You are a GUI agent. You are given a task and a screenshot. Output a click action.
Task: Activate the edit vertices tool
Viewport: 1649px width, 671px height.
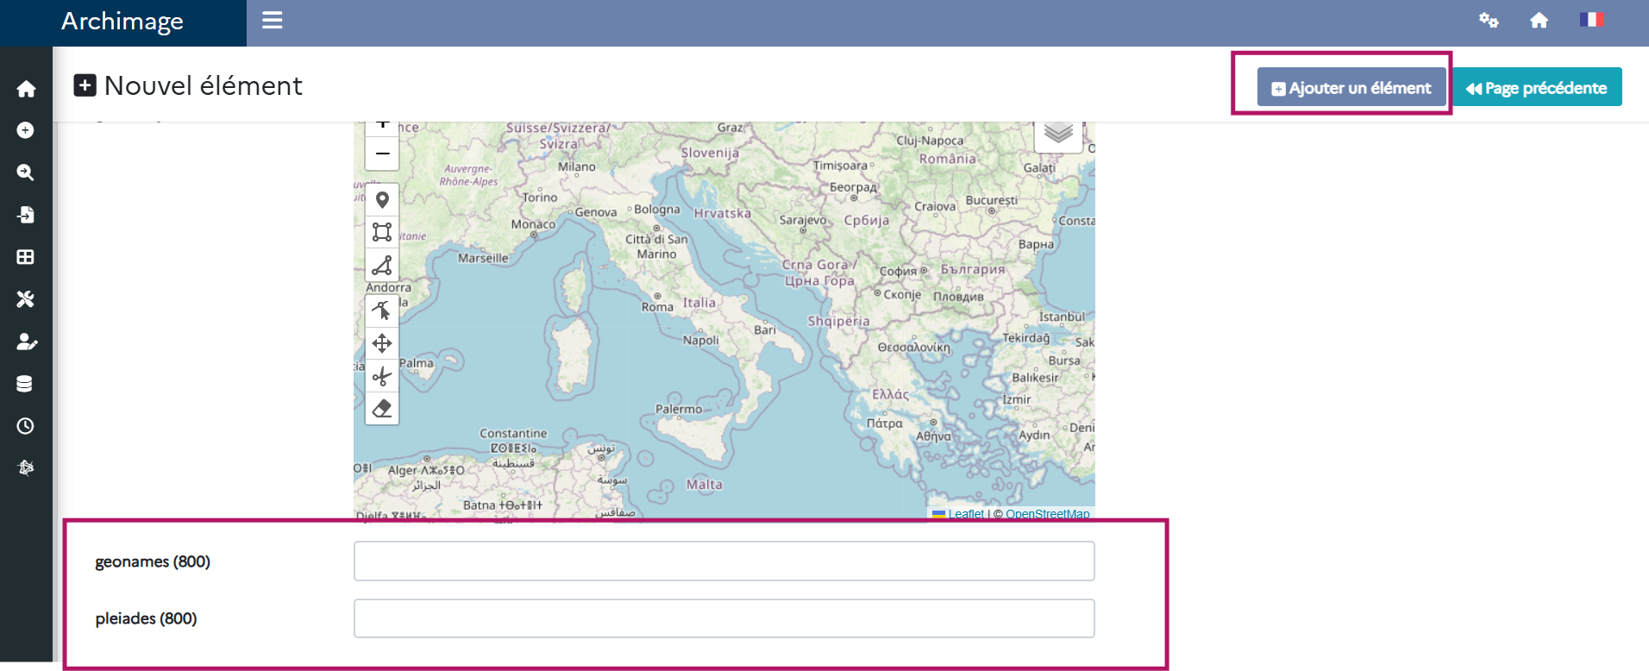[382, 310]
